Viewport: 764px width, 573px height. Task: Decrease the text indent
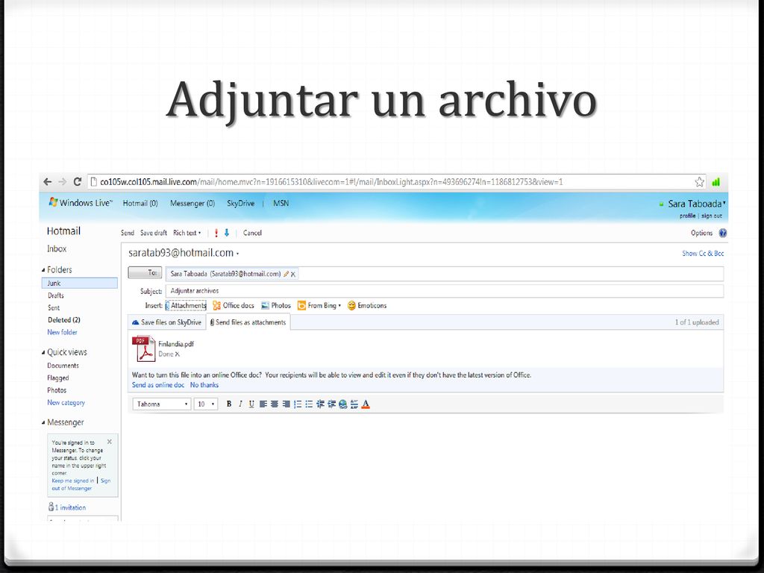click(x=320, y=404)
